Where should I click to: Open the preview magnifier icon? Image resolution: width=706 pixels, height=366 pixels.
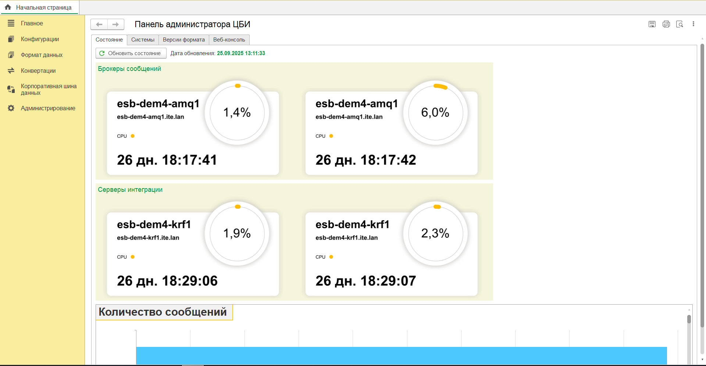[x=680, y=24]
